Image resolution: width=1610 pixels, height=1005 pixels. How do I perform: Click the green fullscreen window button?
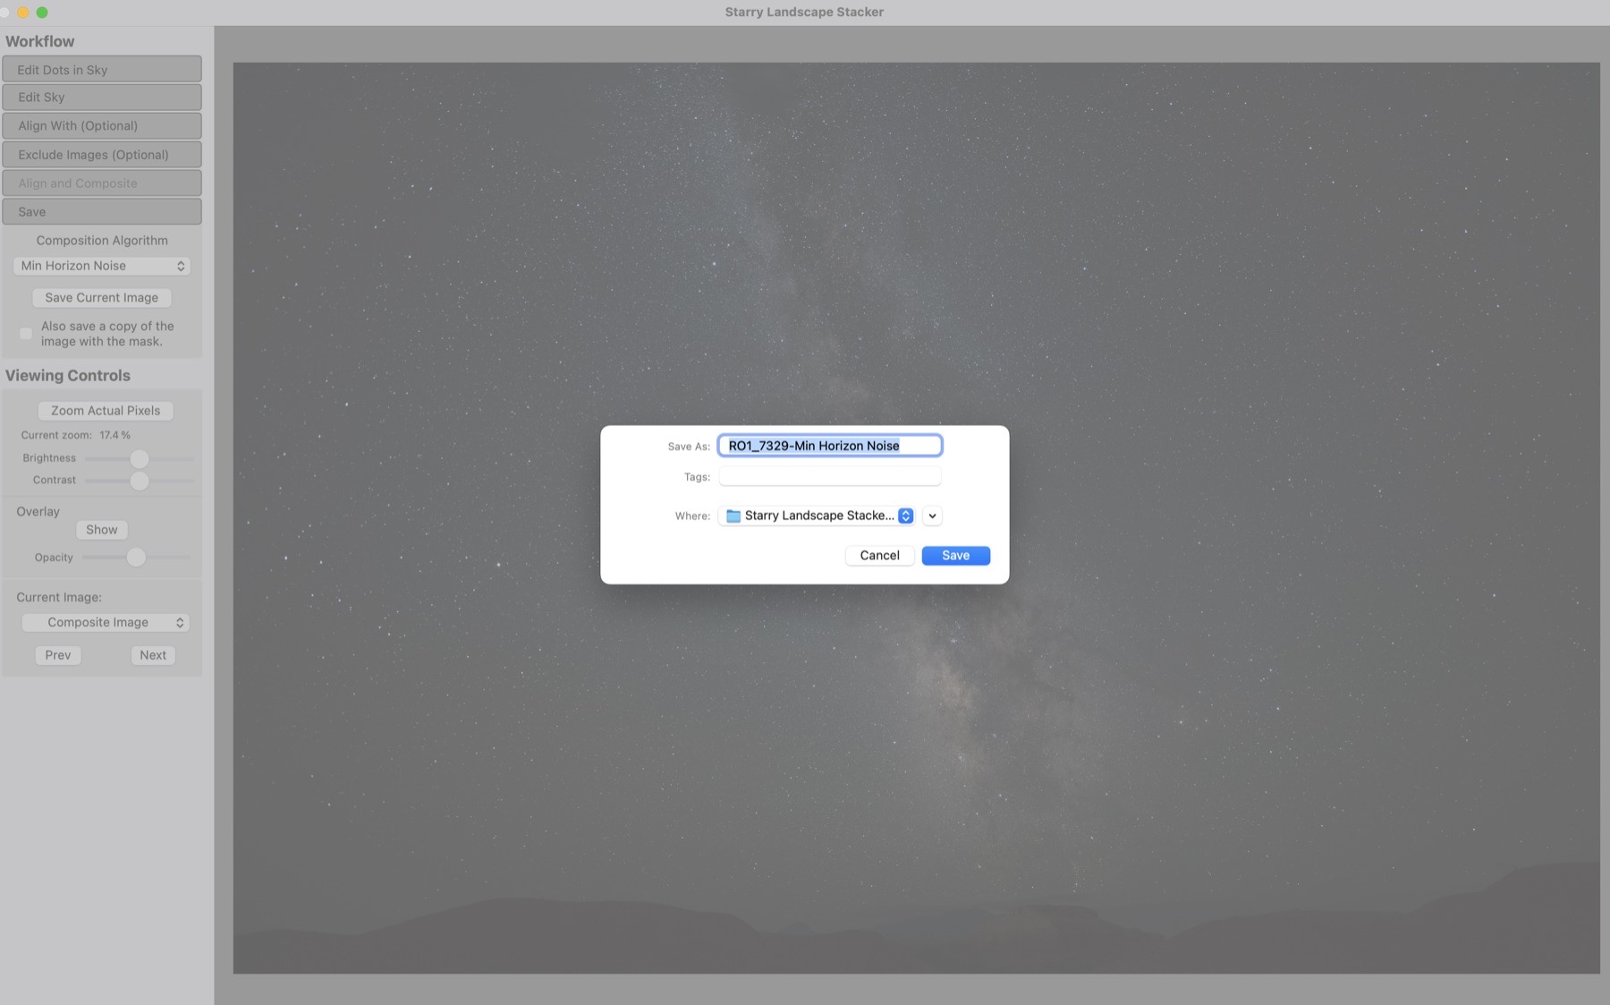pyautogui.click(x=42, y=12)
